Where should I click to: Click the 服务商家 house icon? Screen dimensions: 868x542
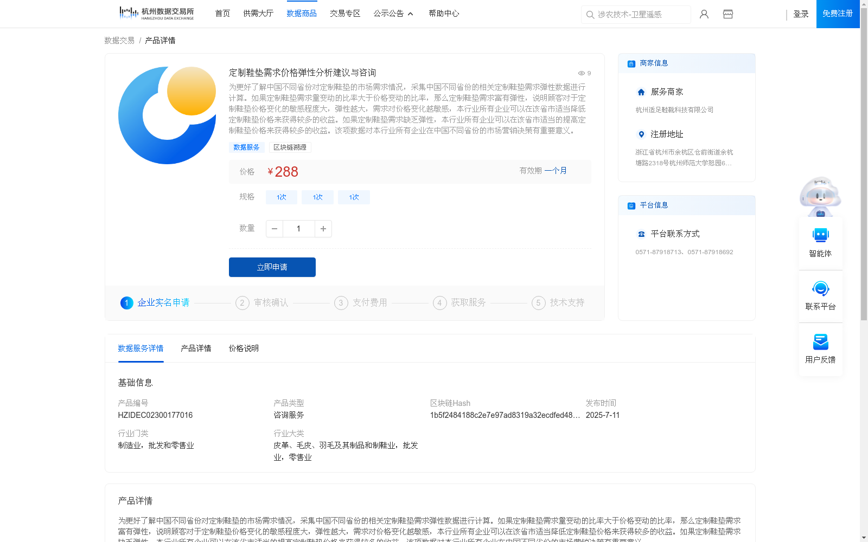click(641, 92)
